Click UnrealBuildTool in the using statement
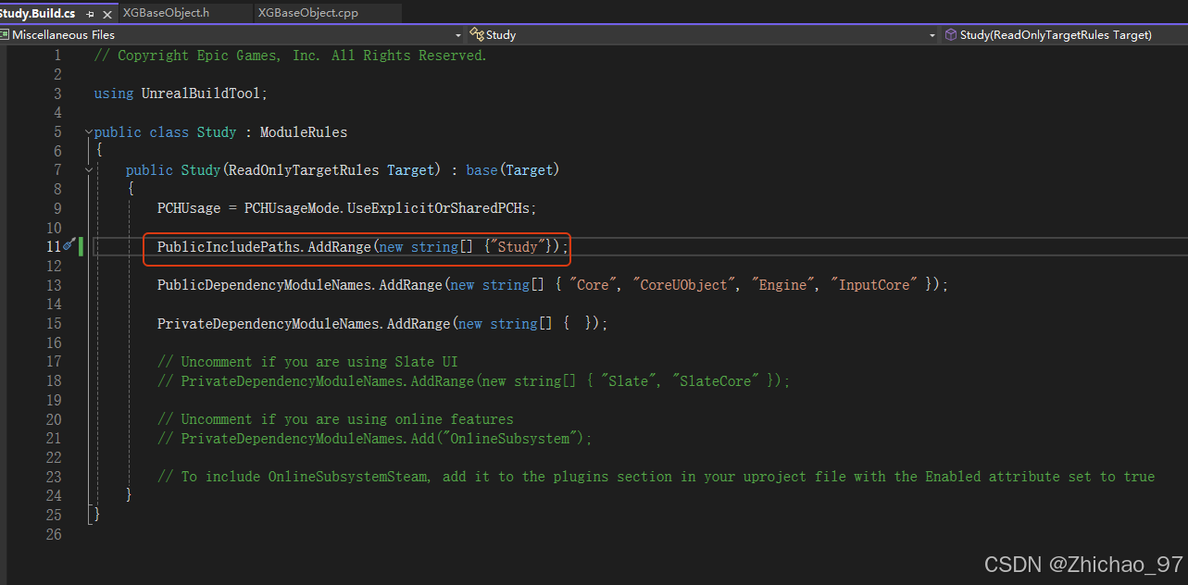 tap(200, 93)
